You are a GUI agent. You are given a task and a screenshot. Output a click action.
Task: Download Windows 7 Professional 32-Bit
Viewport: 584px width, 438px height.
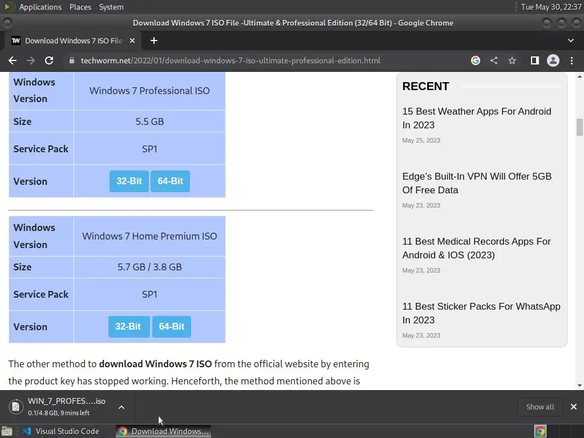tap(129, 181)
